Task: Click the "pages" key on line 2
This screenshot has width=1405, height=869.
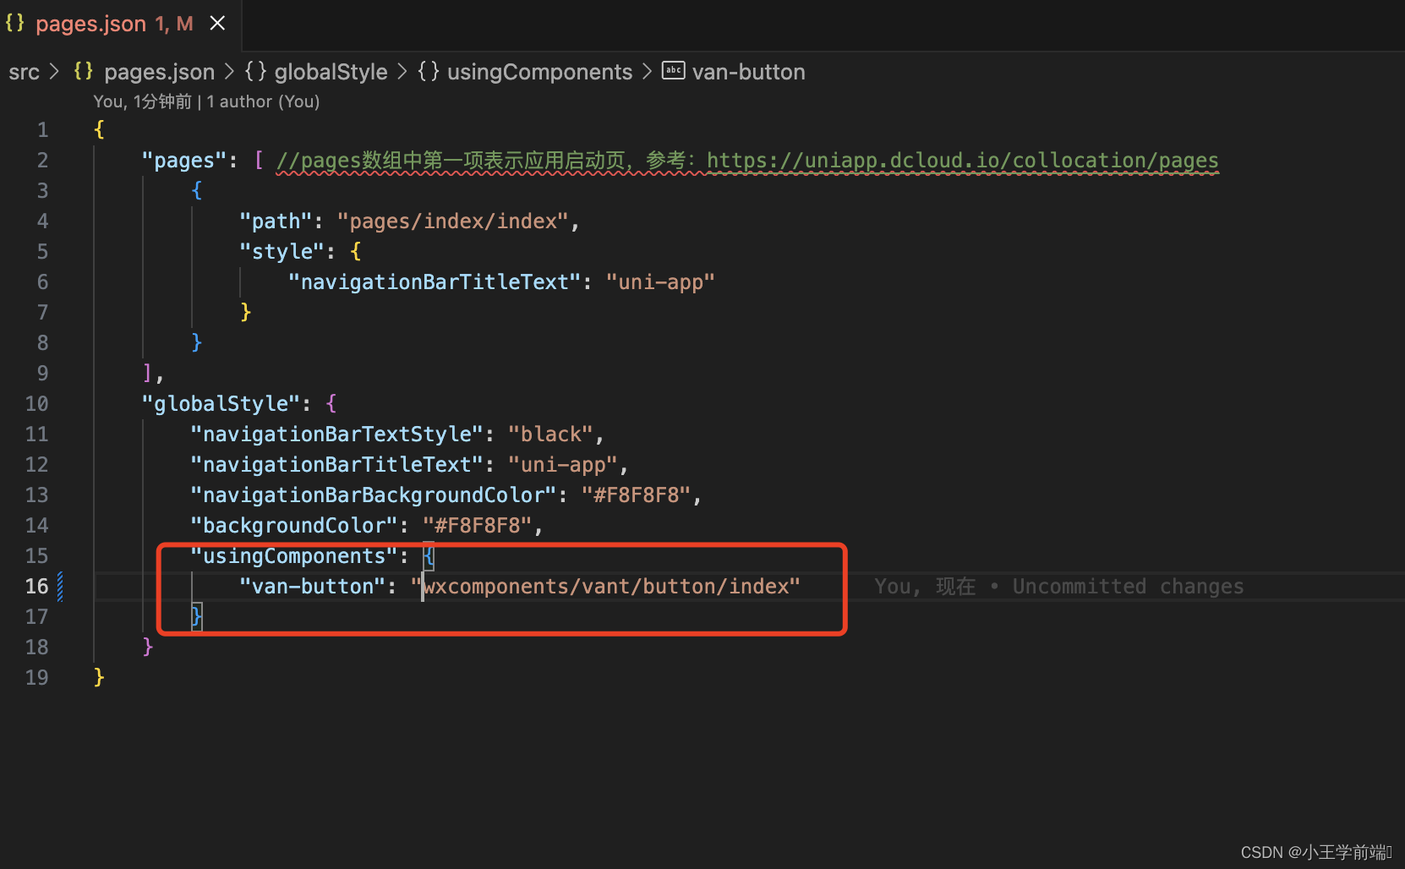Action: point(183,161)
